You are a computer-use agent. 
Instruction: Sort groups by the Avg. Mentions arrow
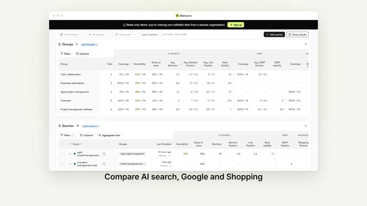click(180, 64)
